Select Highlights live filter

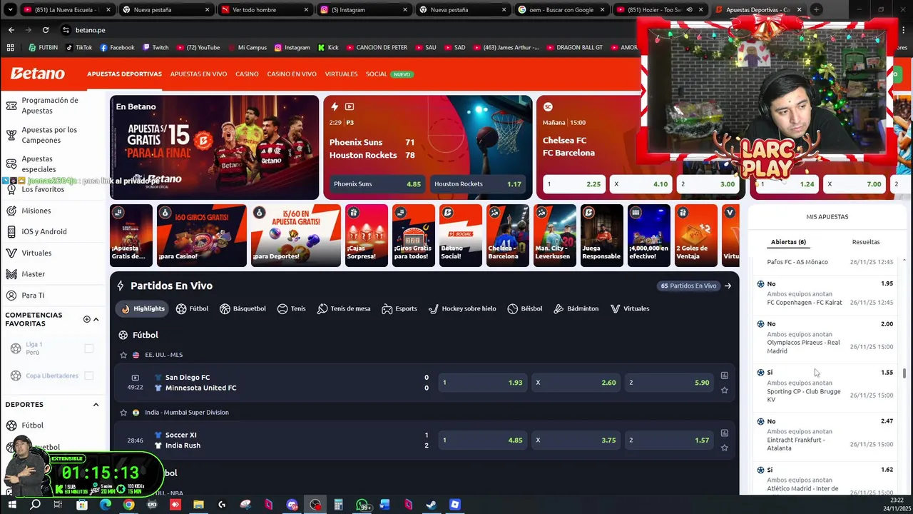[143, 308]
